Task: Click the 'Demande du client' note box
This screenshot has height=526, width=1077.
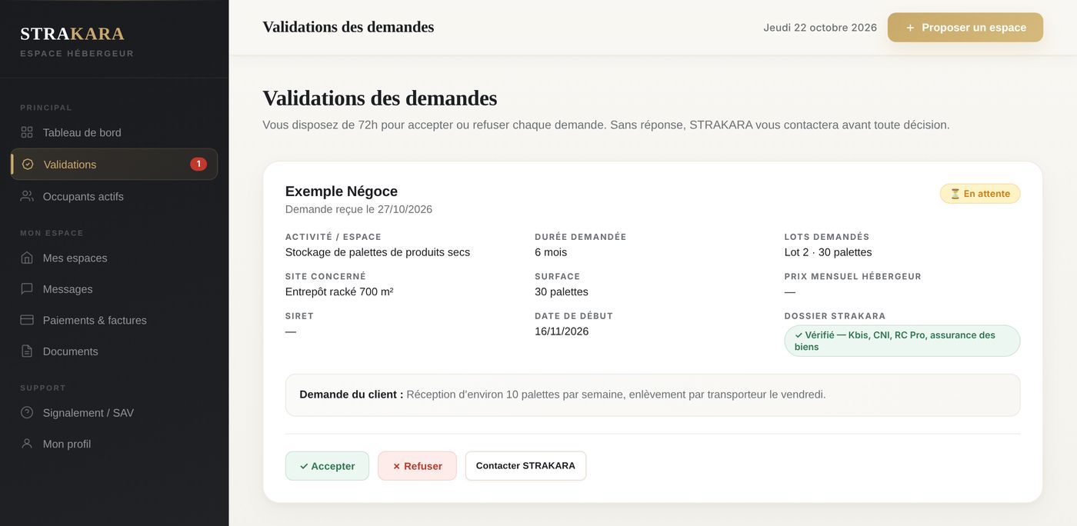Action: 652,395
